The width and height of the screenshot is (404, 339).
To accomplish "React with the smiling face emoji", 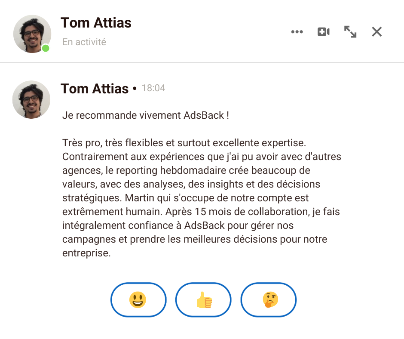I will tap(138, 299).
